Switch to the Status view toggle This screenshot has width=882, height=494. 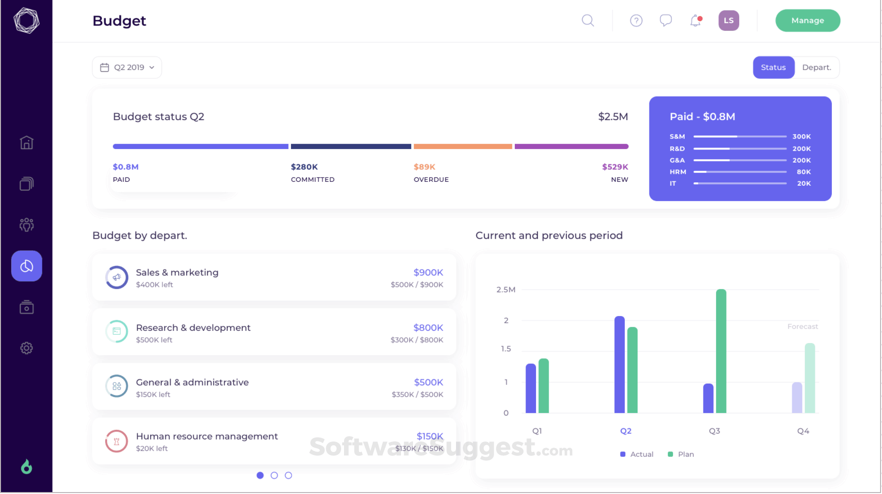click(773, 67)
